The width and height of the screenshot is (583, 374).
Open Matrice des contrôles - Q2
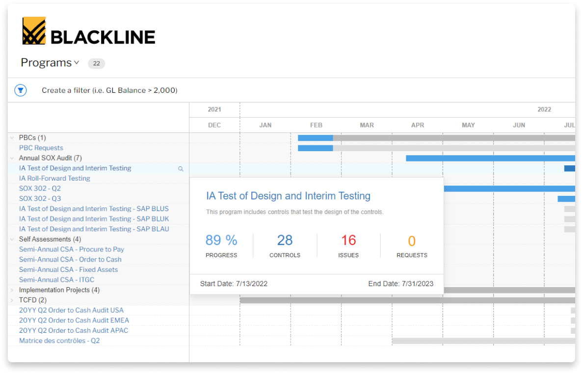59,341
